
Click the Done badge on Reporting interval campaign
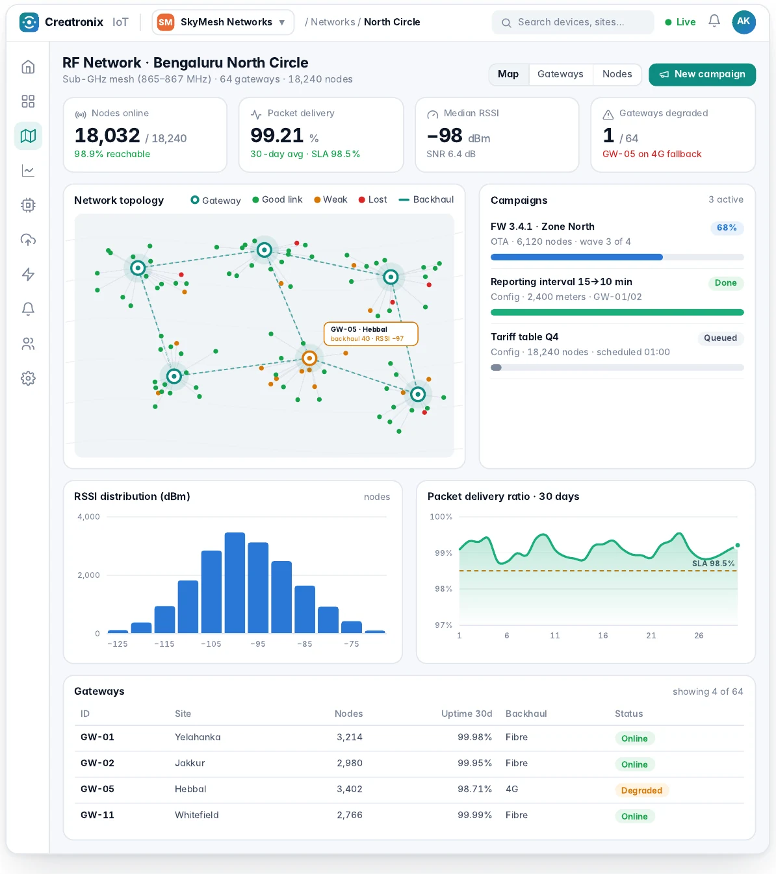pos(725,283)
